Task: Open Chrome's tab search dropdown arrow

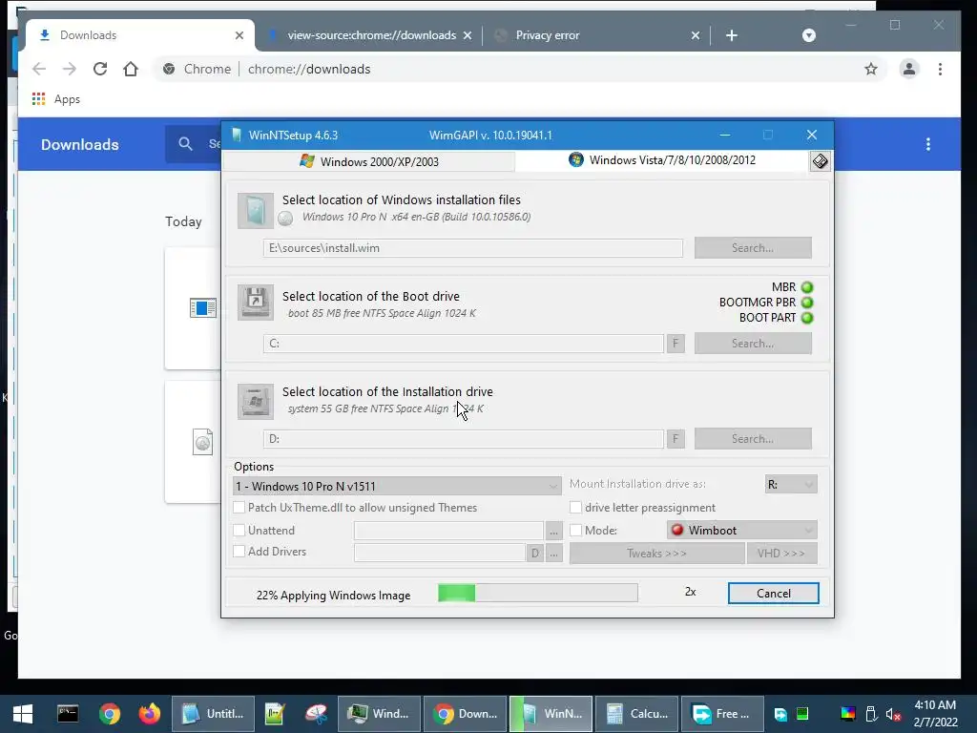Action: point(809,35)
